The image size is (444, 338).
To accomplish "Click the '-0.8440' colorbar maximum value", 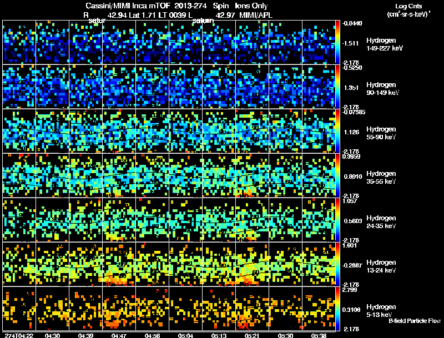I will pyautogui.click(x=352, y=23).
